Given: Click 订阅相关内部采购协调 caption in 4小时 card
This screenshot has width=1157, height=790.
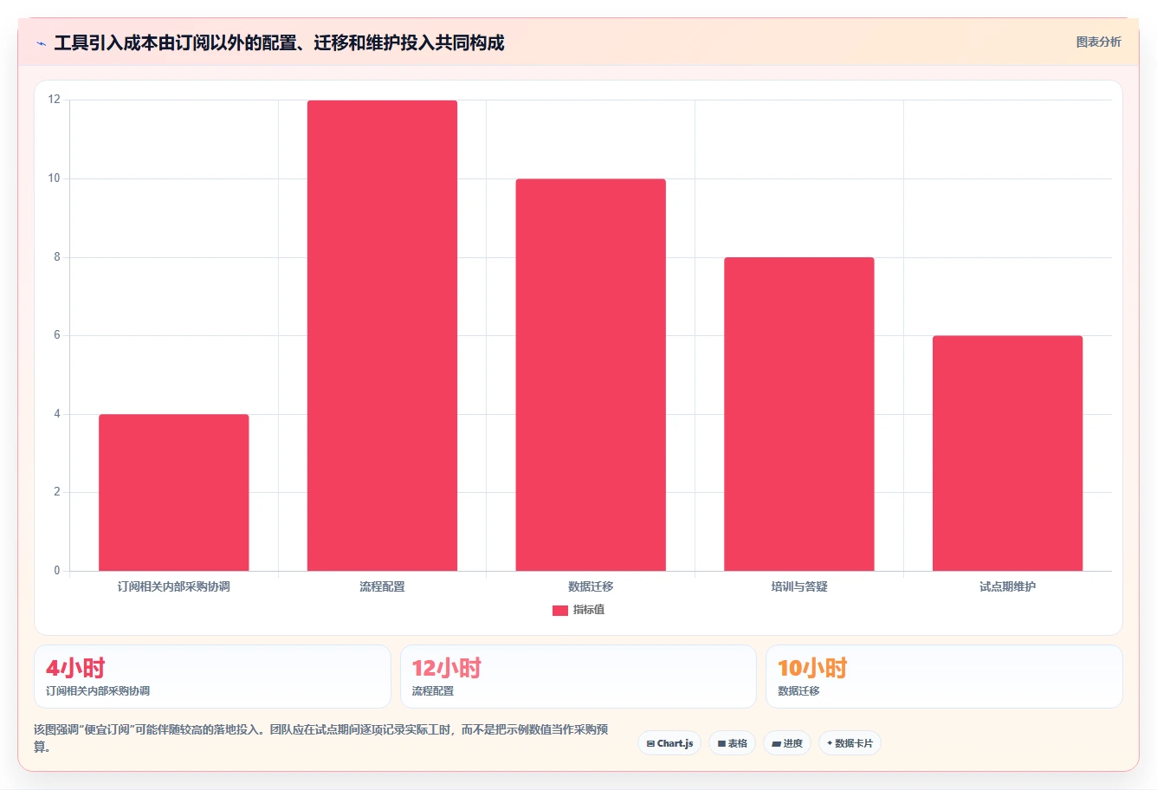Looking at the screenshot, I should point(98,691).
